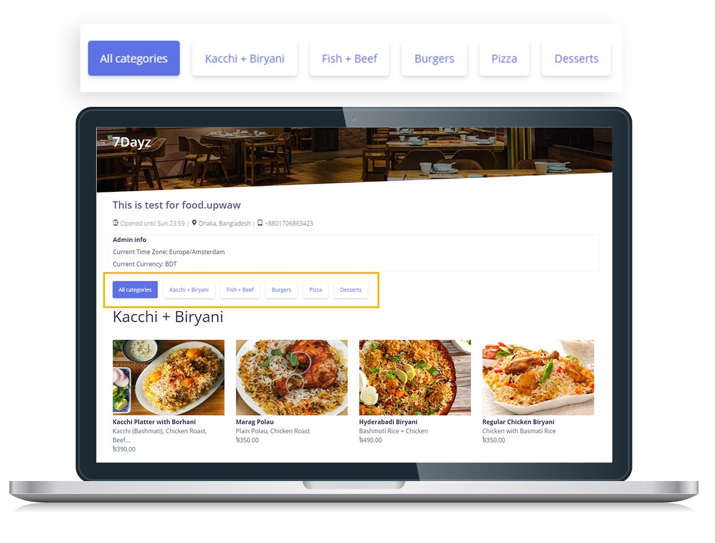This screenshot has height=543, width=715.
Task: Click the small Fish + Beef button in page
Action: point(240,290)
